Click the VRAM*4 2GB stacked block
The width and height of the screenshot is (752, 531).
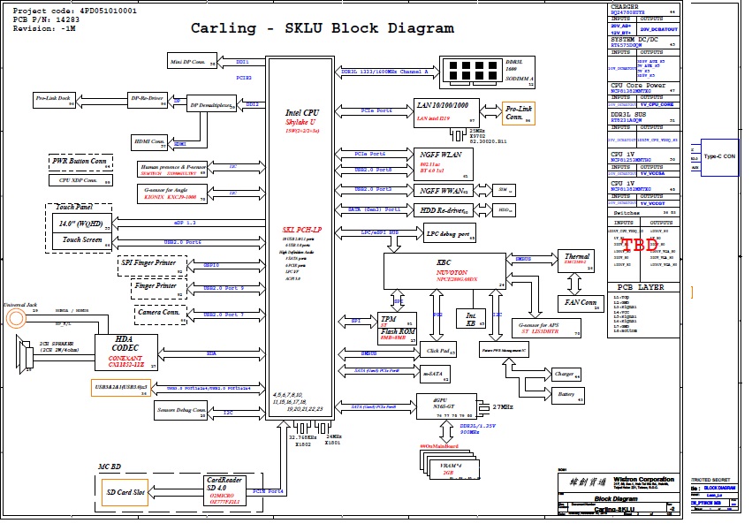449,466
